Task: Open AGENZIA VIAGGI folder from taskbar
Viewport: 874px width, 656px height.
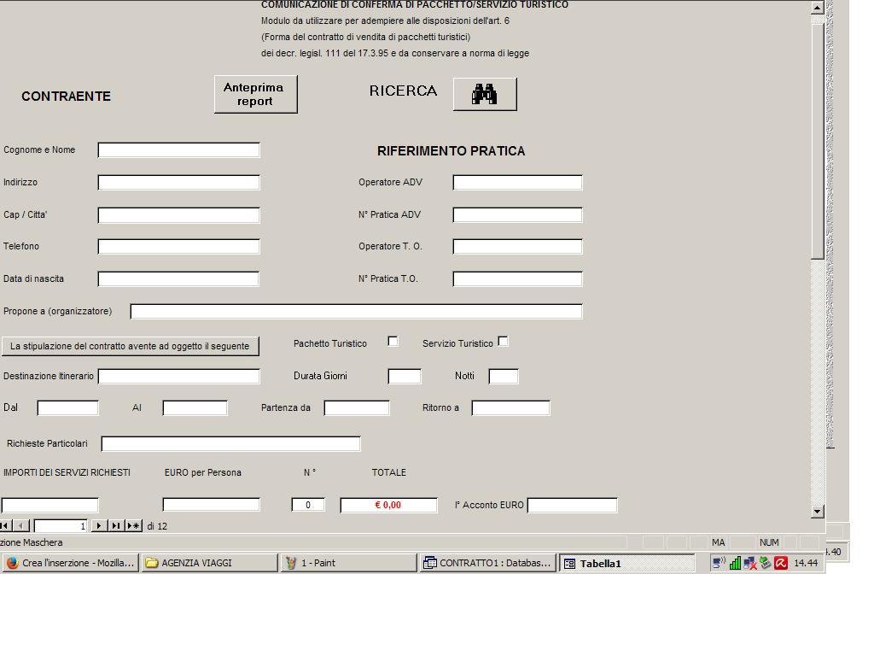Action: [x=210, y=564]
